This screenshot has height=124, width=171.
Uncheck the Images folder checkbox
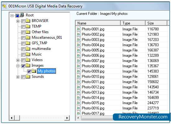[x=23, y=66]
